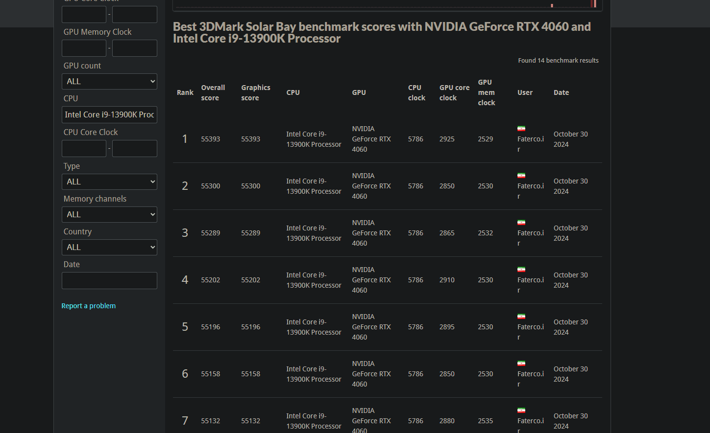Click the flag icon in rank 3 row
710x433 pixels.
pos(521,223)
